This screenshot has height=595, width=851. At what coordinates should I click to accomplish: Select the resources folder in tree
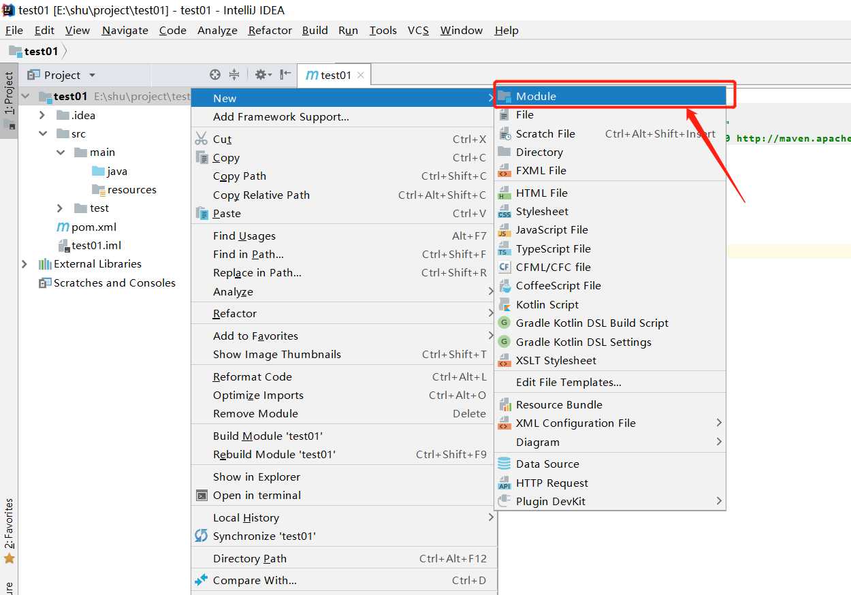[x=124, y=190]
